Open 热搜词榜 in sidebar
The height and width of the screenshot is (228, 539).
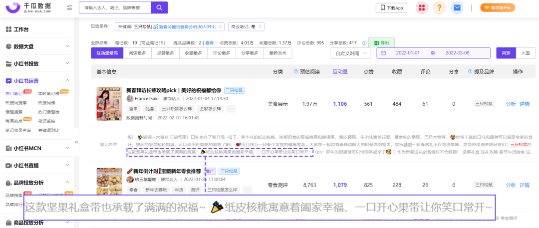point(46,102)
